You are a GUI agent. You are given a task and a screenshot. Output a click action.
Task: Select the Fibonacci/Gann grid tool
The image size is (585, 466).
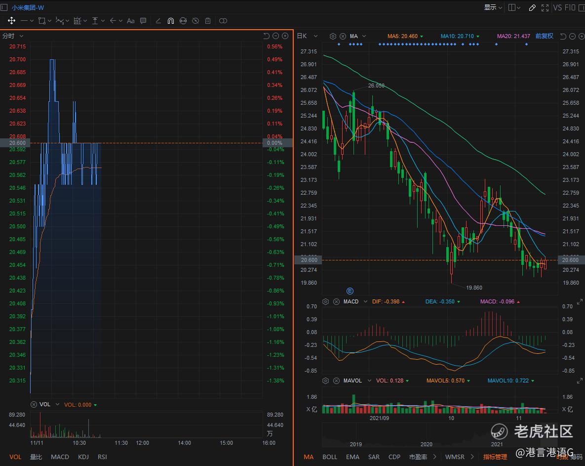(77, 21)
